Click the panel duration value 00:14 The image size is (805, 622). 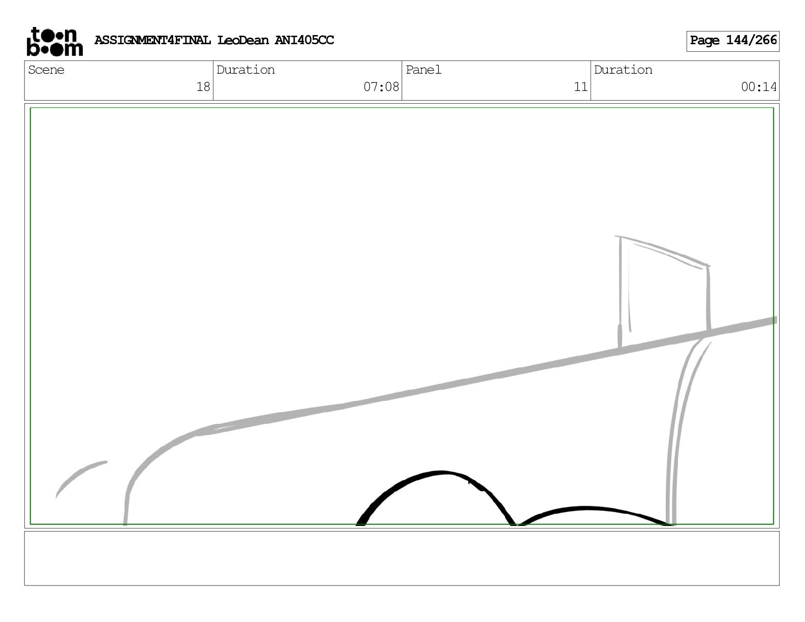tap(759, 87)
